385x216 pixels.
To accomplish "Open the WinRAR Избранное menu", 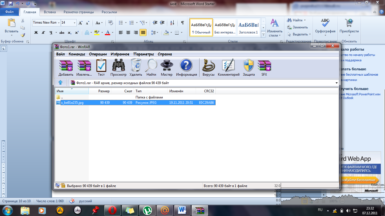I will tap(120, 54).
